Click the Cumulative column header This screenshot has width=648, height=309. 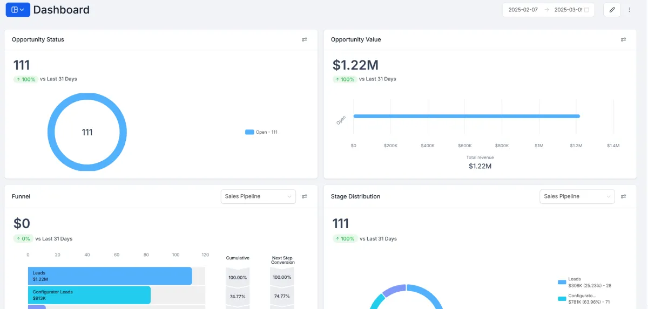pos(238,258)
